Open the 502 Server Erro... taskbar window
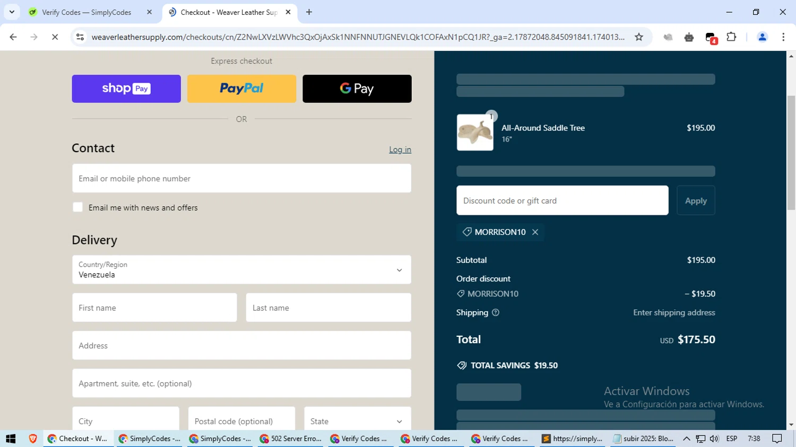The width and height of the screenshot is (796, 447). pyautogui.click(x=291, y=439)
